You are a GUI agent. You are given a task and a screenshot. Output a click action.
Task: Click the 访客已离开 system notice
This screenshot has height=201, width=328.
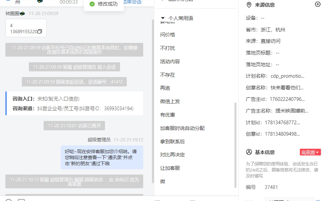tap(74, 126)
